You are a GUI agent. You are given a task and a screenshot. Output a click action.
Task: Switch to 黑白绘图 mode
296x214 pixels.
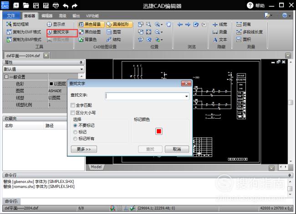[x=90, y=32]
